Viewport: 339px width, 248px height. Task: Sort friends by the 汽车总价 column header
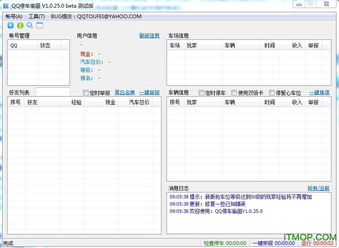point(135,103)
